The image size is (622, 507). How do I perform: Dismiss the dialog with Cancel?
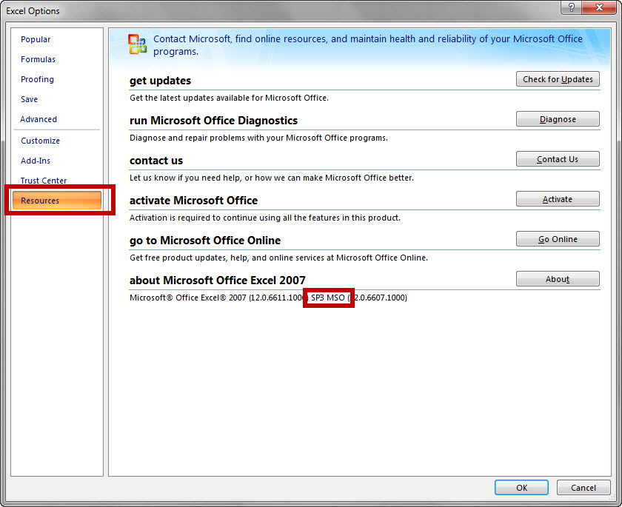[x=583, y=487]
